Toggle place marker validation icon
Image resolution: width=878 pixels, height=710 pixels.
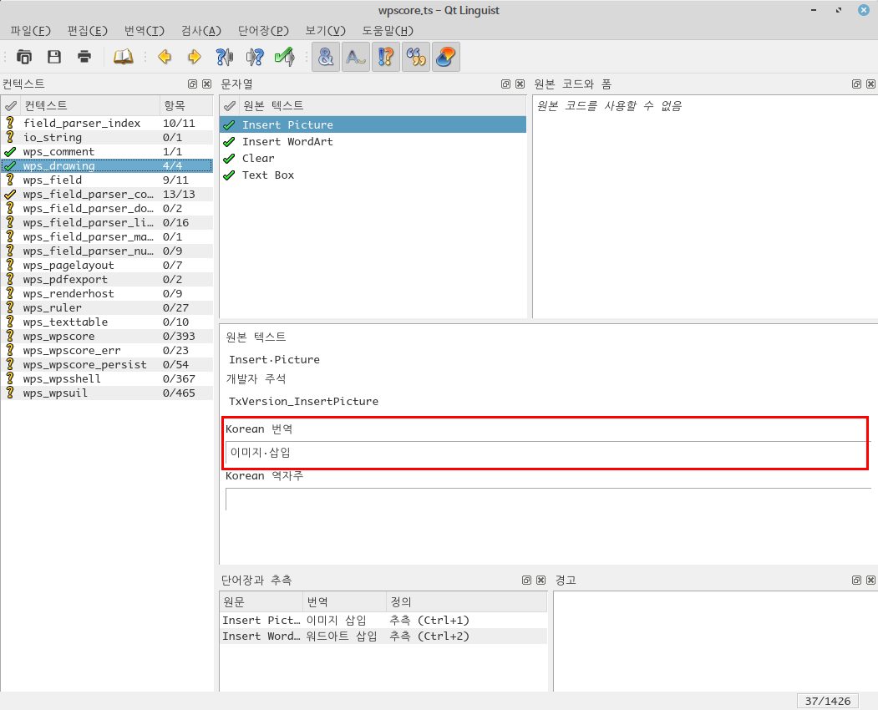point(446,57)
